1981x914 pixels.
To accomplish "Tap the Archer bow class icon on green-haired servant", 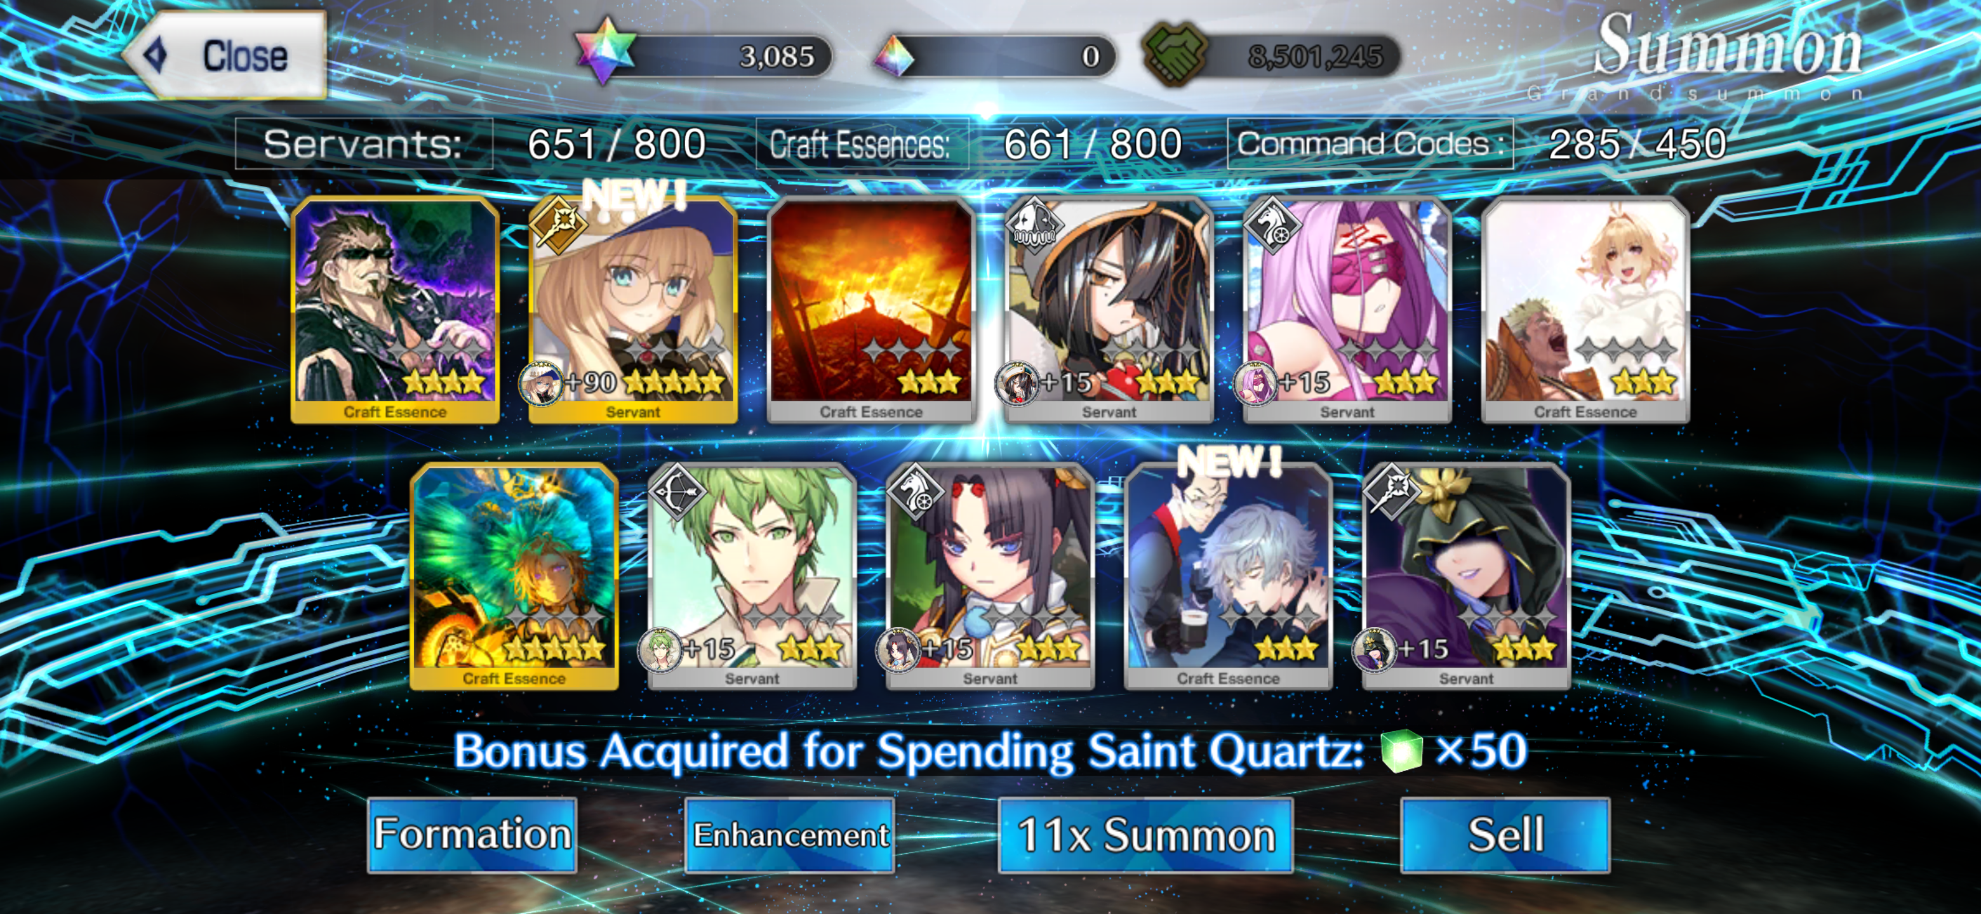I will 677,491.
